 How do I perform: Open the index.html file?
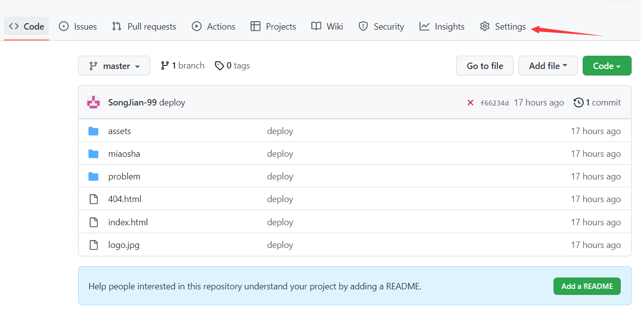[128, 222]
